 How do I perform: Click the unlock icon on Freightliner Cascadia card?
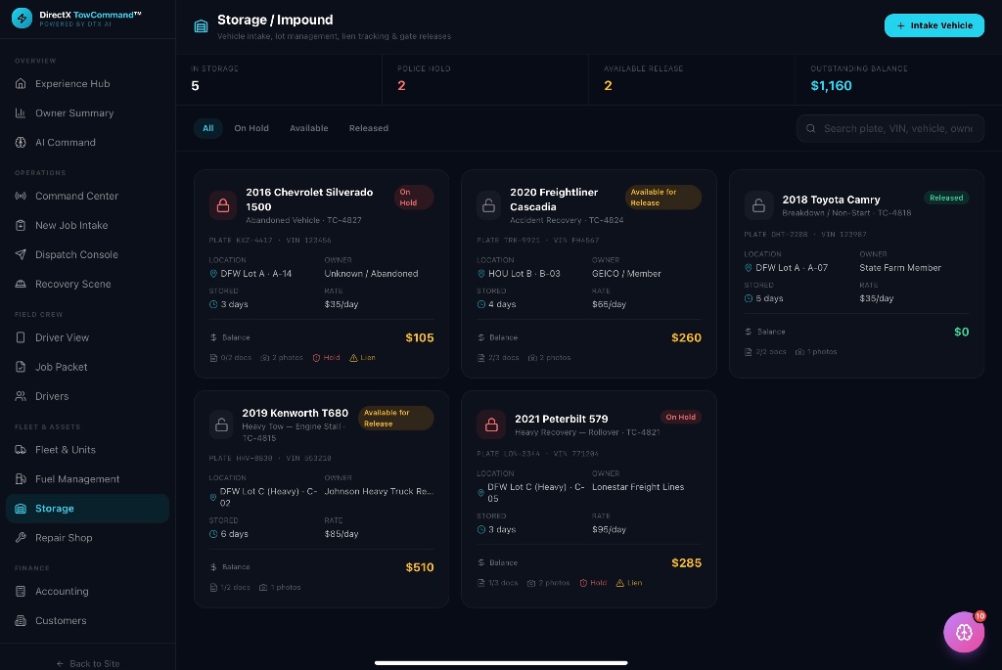(489, 205)
